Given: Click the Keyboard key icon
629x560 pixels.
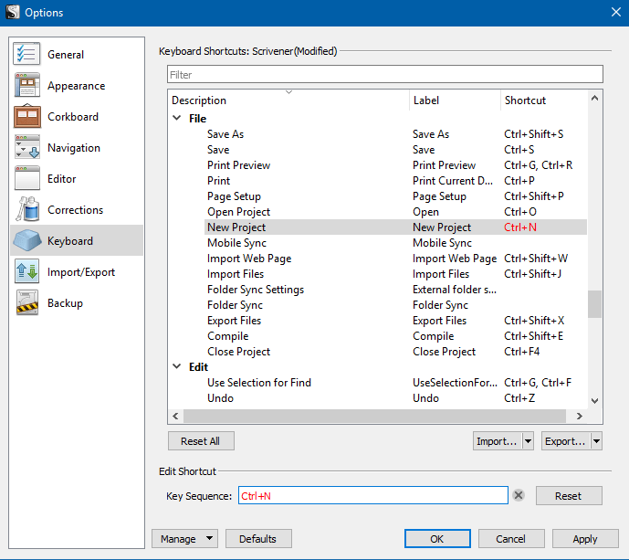Looking at the screenshot, I should coord(26,240).
